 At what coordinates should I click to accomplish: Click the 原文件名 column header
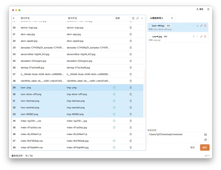[x=25, y=18]
